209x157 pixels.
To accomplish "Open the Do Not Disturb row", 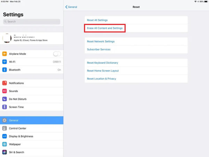I will (x=32, y=99).
